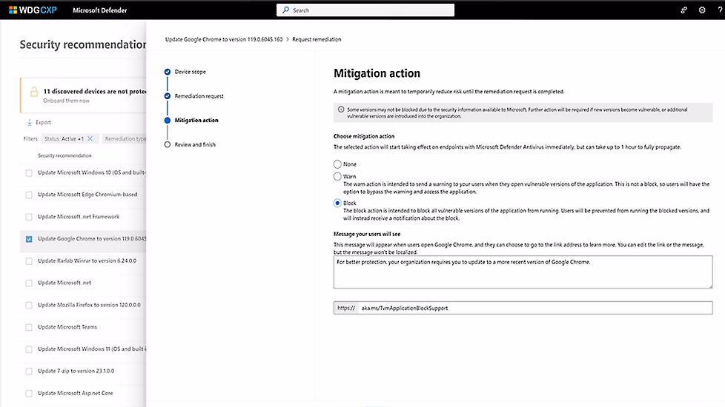The height and width of the screenshot is (407, 725).
Task: Click the connections icon in the top bar
Action: tap(683, 10)
